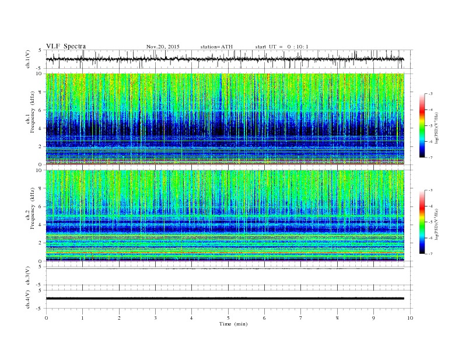Click the ch.2 spectrogram color bar

pyautogui.click(x=422, y=222)
